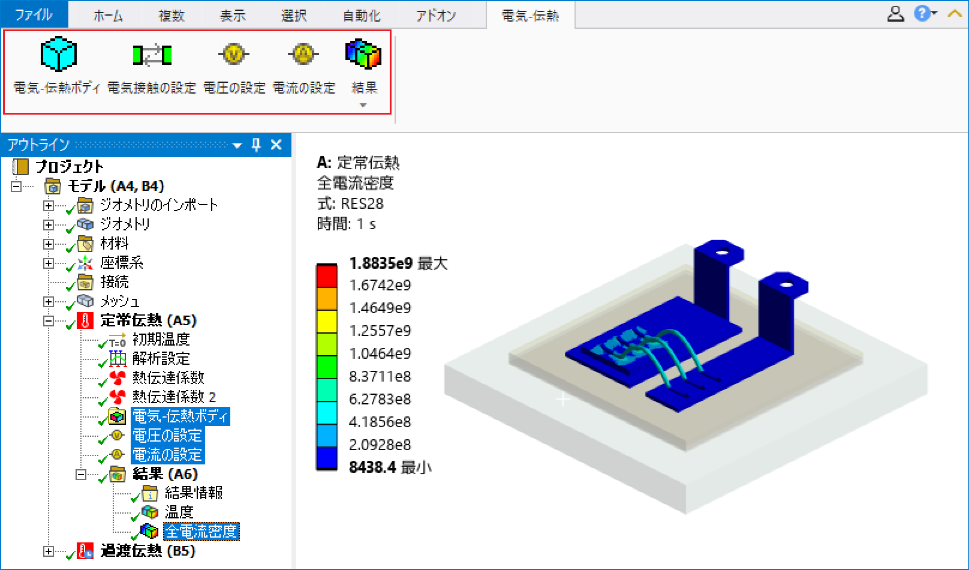969x570 pixels.
Task: Click the red legend color band
Action: (327, 276)
